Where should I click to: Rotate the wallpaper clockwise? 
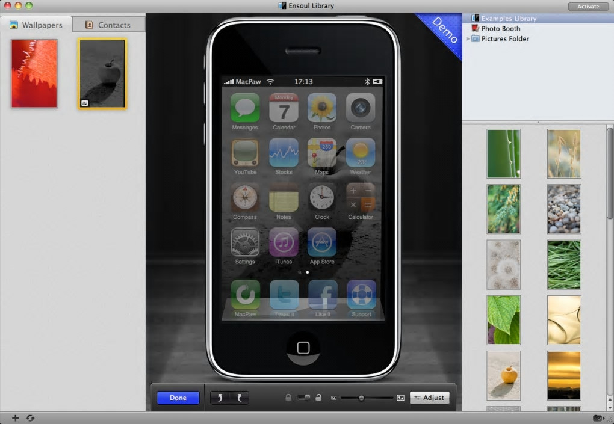click(x=239, y=398)
